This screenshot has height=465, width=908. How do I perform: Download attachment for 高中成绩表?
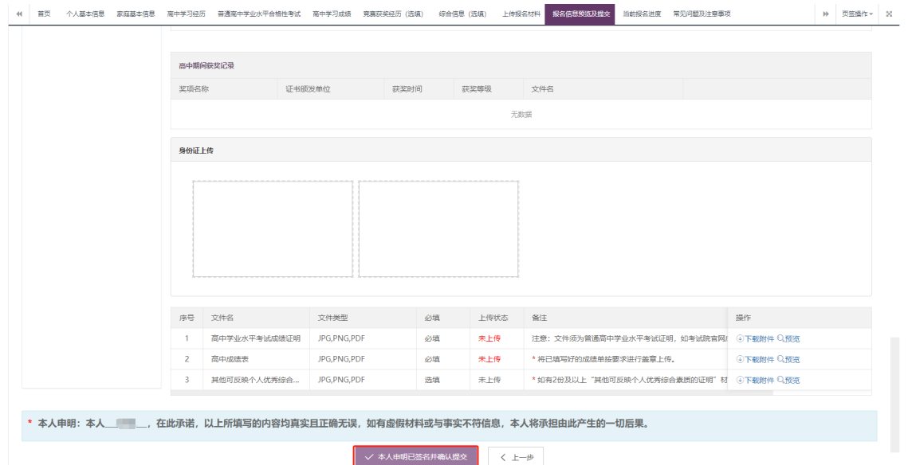tap(754, 359)
